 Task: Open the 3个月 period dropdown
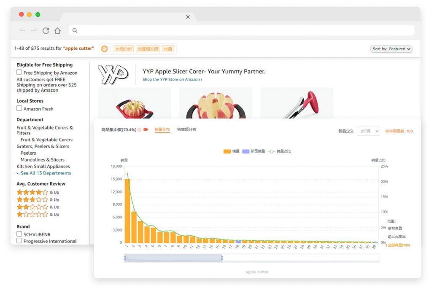[x=368, y=131]
